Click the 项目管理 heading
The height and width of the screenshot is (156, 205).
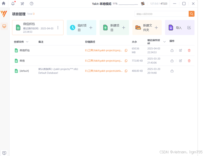(19, 14)
